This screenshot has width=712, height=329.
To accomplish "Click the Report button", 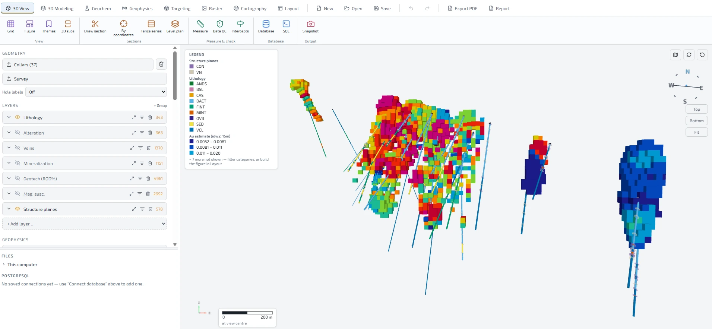I will (499, 8).
